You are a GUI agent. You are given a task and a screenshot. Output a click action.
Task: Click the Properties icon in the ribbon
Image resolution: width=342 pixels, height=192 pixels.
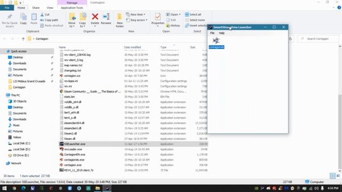[158, 17]
